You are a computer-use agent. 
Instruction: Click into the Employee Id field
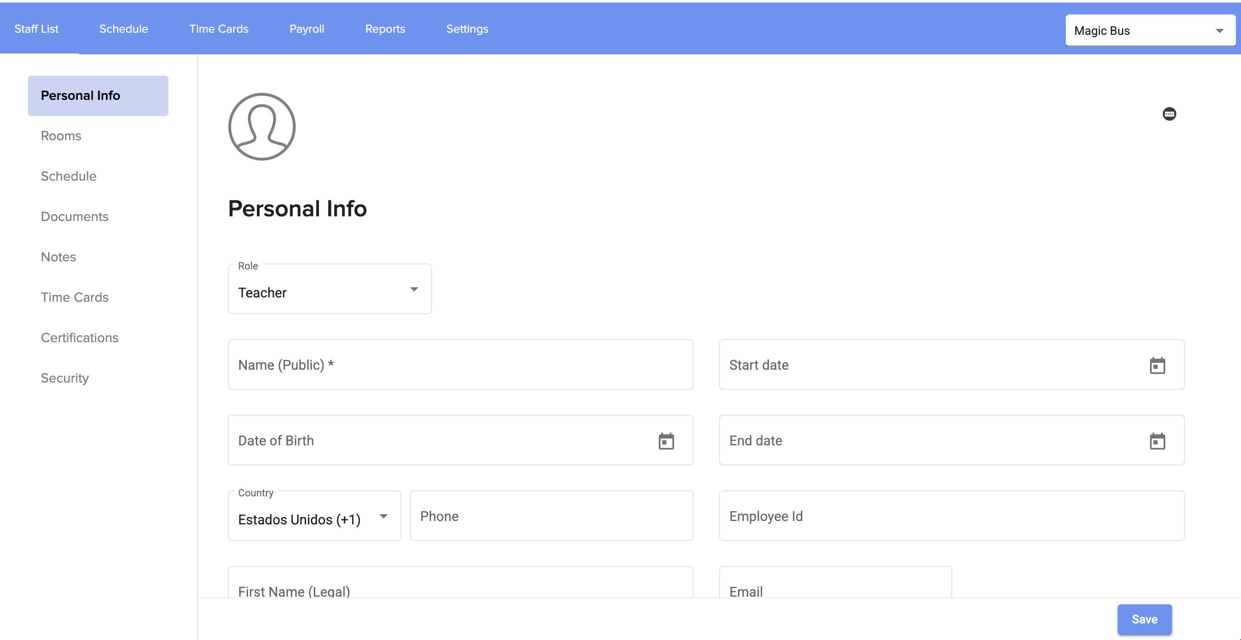tap(951, 516)
